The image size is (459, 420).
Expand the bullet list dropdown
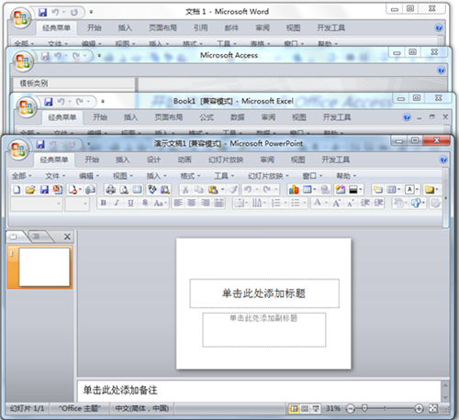coord(305,203)
